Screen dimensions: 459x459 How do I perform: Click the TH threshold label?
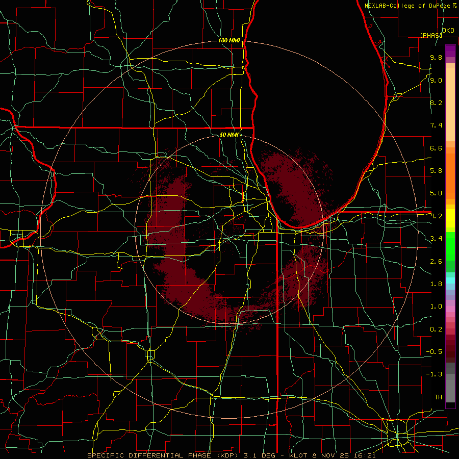(438, 397)
